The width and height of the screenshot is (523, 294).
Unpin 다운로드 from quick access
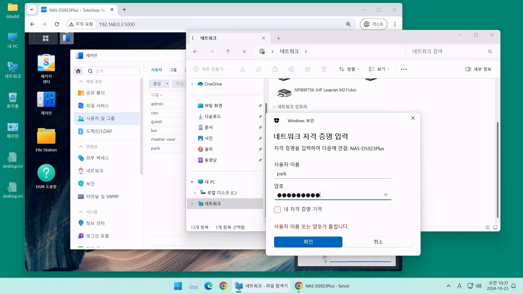click(260, 117)
